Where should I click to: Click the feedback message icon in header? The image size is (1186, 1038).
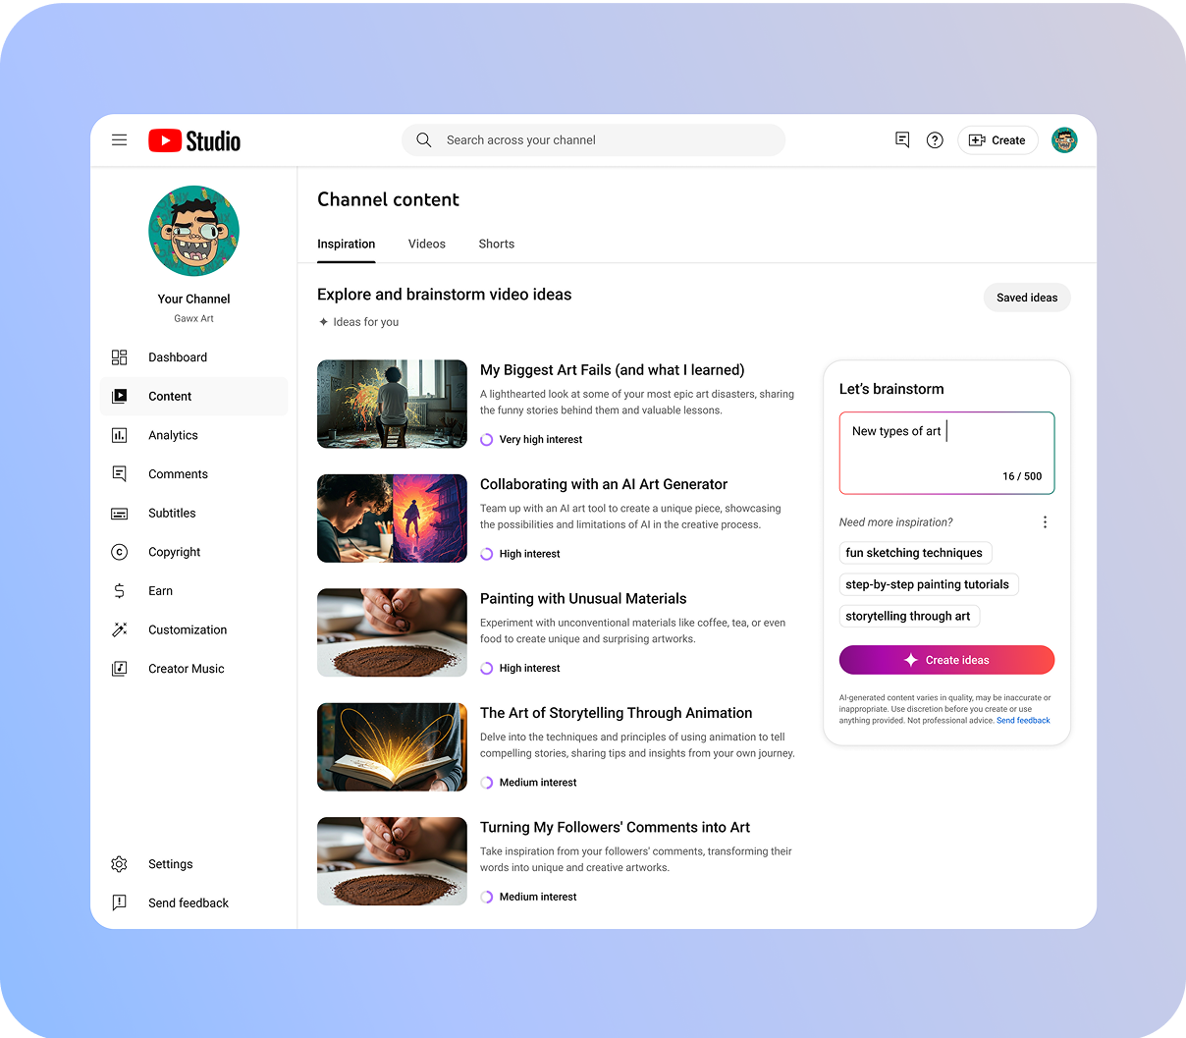tap(902, 140)
